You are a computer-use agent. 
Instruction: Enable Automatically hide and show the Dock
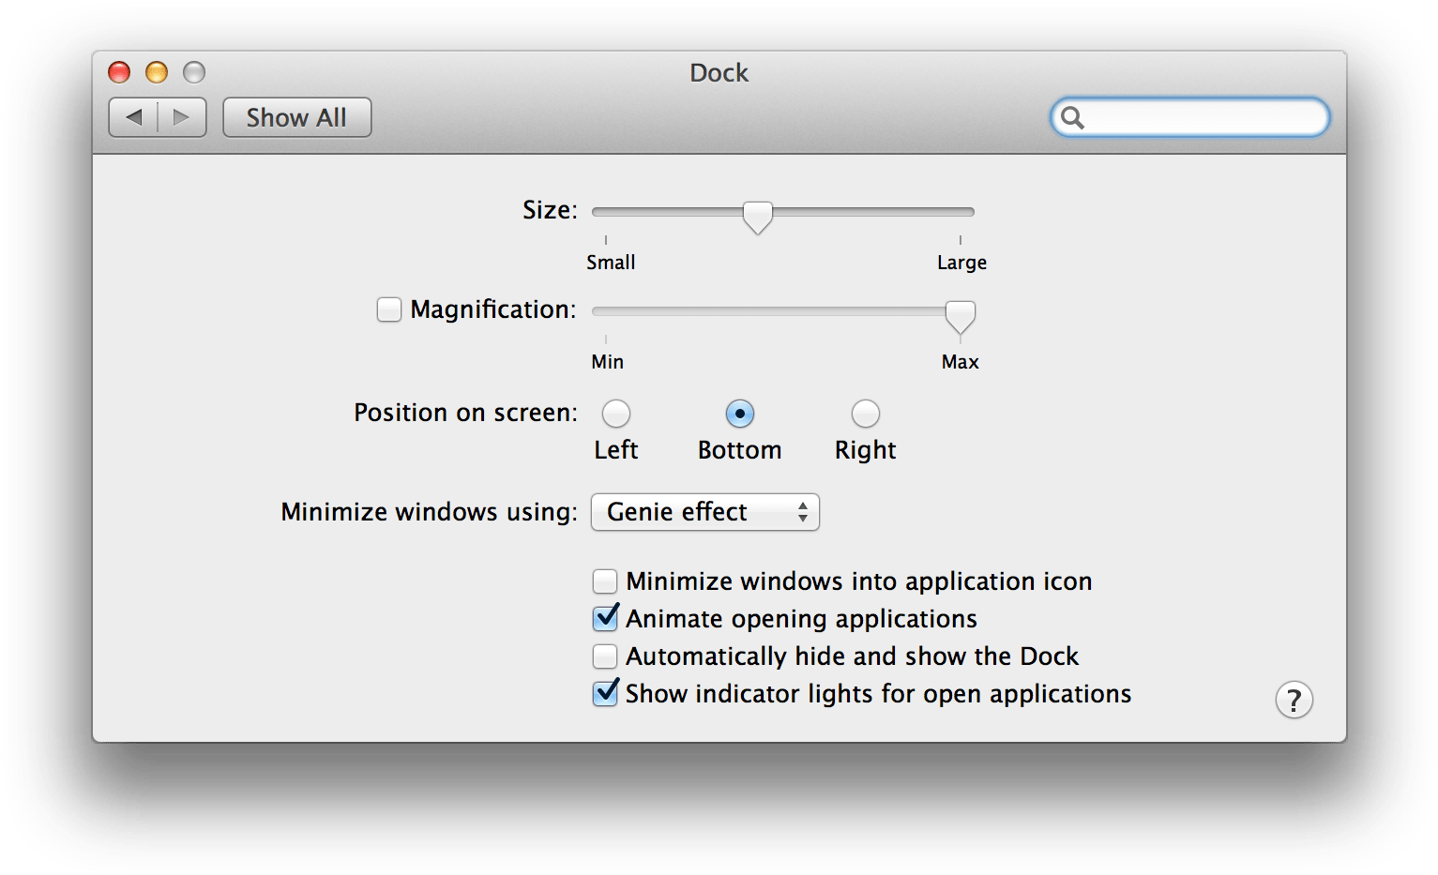(604, 656)
